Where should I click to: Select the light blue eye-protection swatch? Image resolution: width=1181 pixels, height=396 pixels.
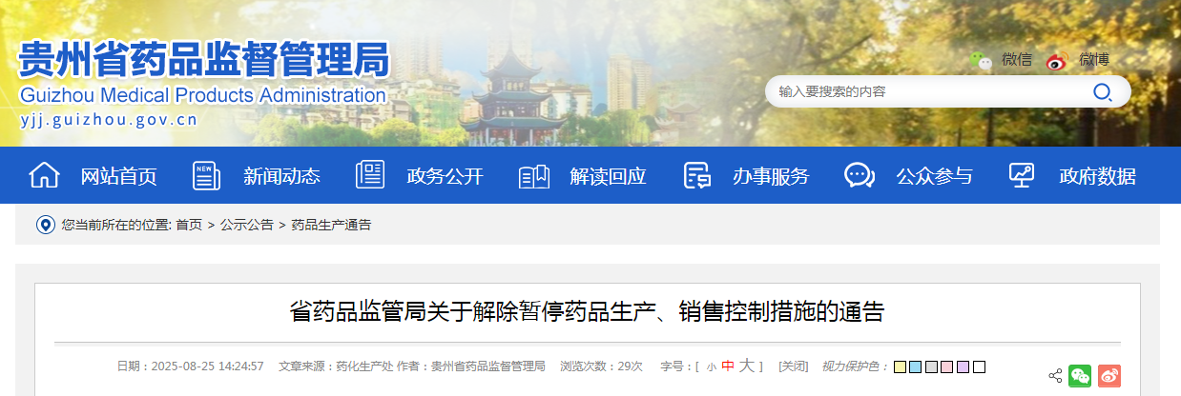tap(916, 366)
